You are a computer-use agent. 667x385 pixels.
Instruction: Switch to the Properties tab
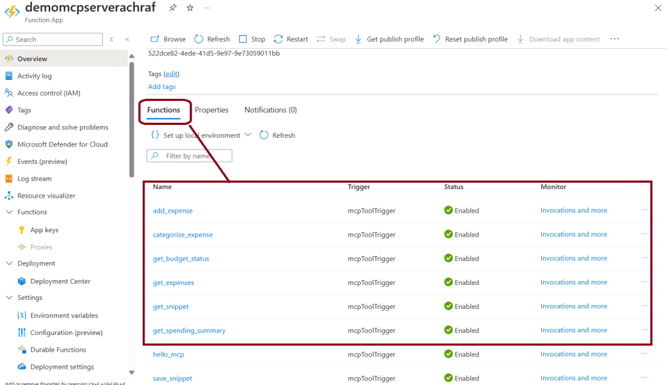(x=212, y=110)
